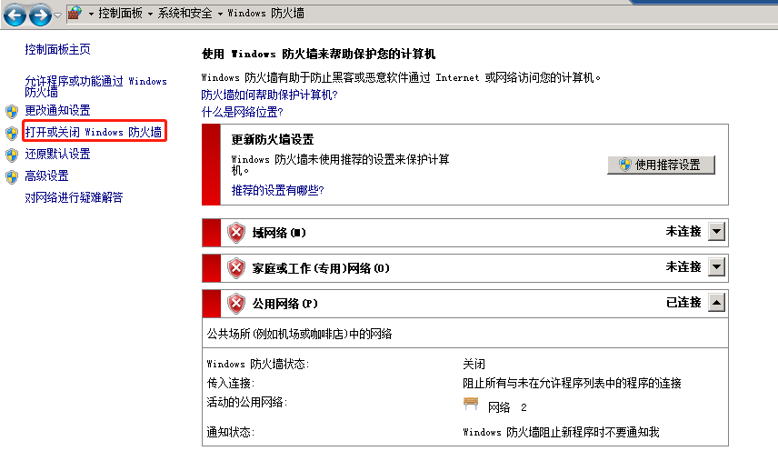Click the 网络 2 network name
Viewport: 778px width, 471px height.
tap(507, 407)
